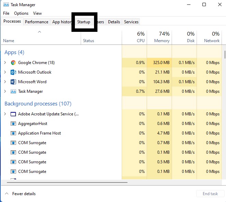
Task: Expand the Google Chrome (18) process group
Action: point(5,62)
